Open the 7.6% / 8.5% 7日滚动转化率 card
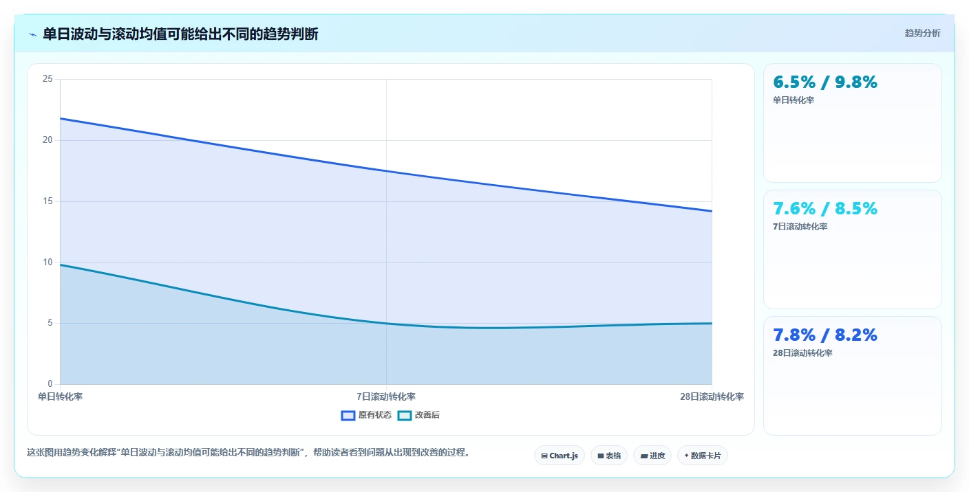The image size is (969, 492). (x=852, y=249)
